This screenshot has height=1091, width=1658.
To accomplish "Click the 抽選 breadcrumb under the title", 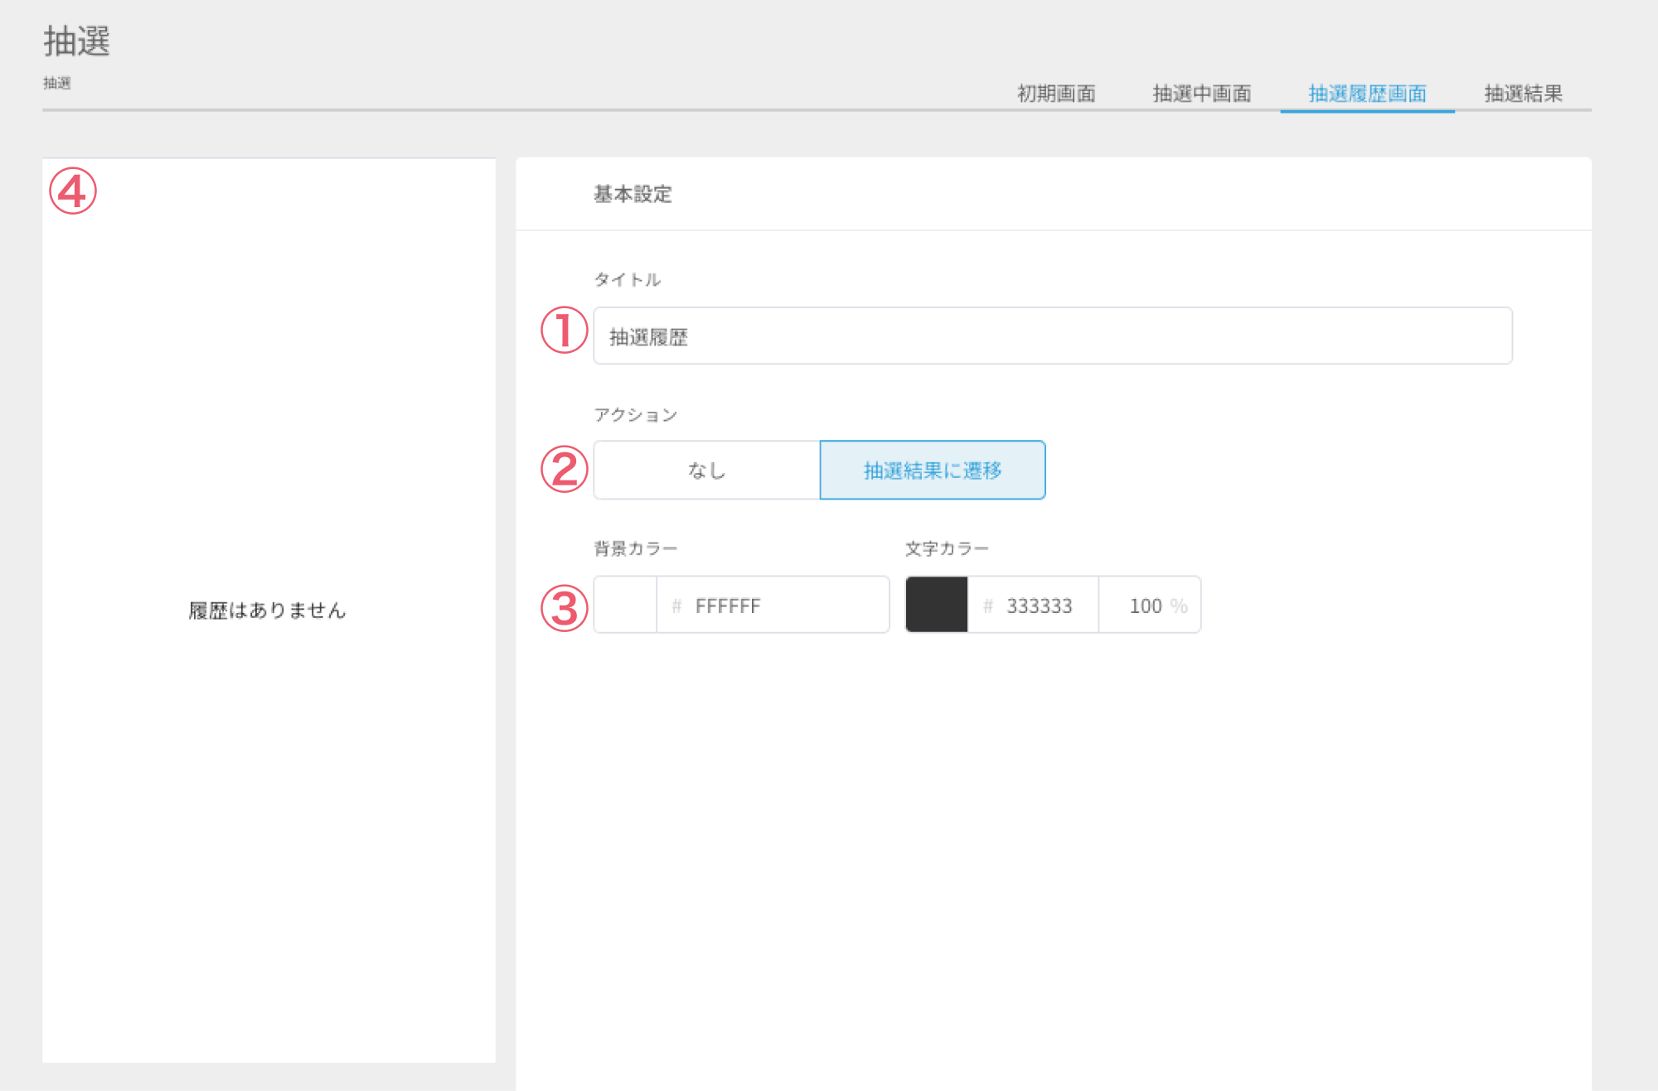I will (x=57, y=83).
